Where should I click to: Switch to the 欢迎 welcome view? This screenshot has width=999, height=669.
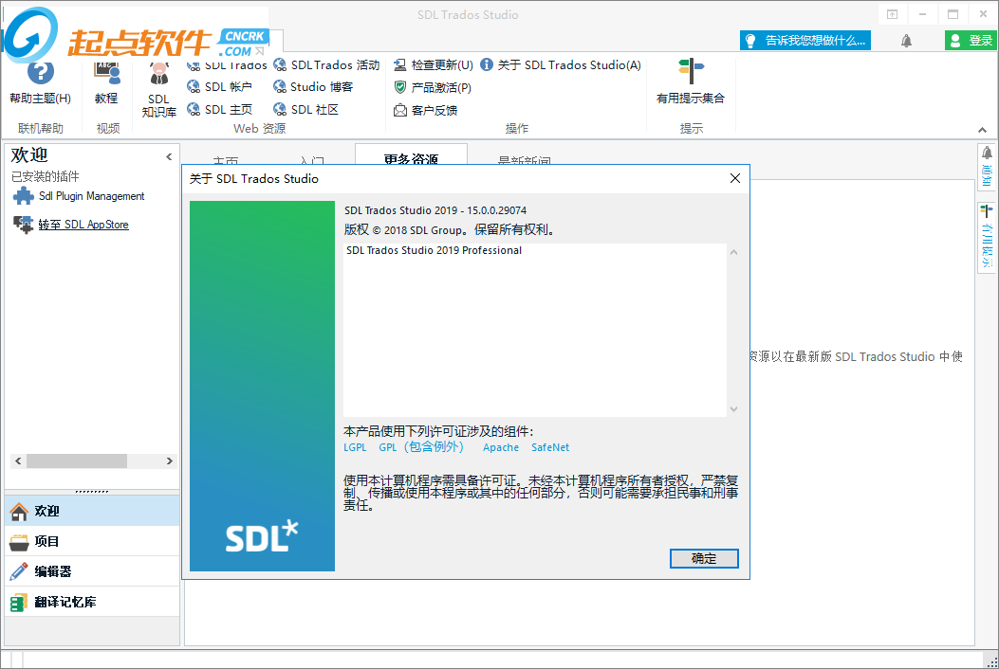(92, 511)
